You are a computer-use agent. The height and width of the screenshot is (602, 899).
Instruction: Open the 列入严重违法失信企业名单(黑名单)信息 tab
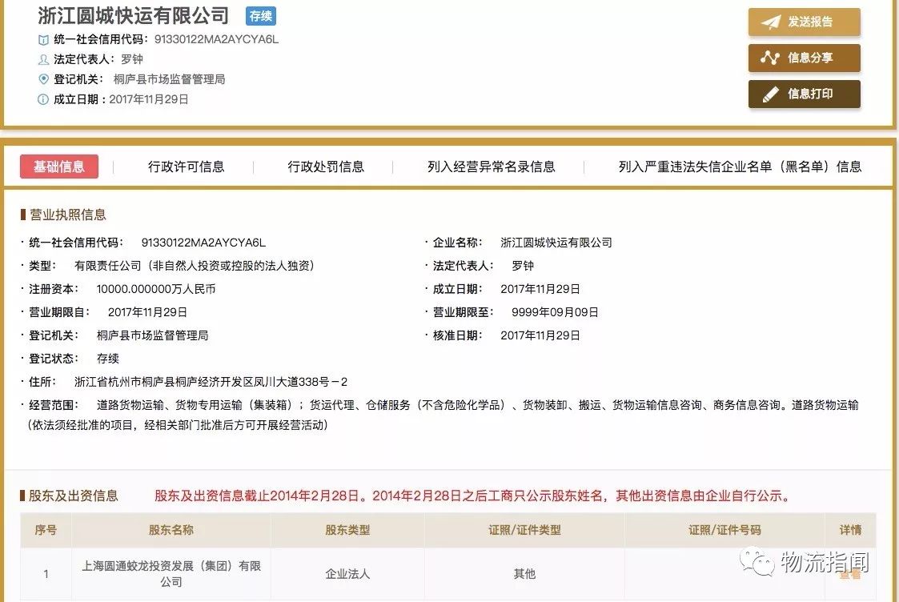point(740,167)
